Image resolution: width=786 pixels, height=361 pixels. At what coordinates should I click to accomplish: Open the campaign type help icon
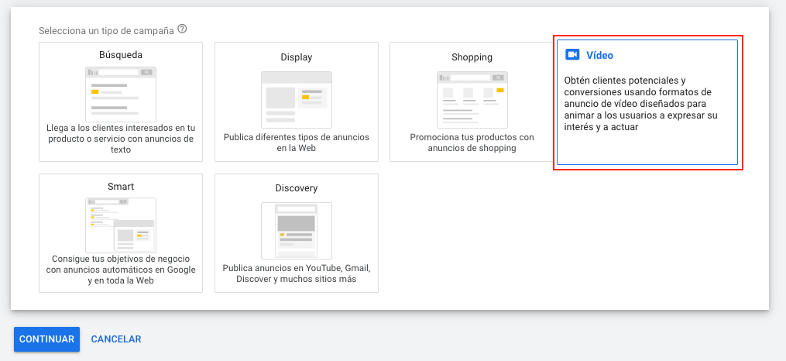[183, 29]
